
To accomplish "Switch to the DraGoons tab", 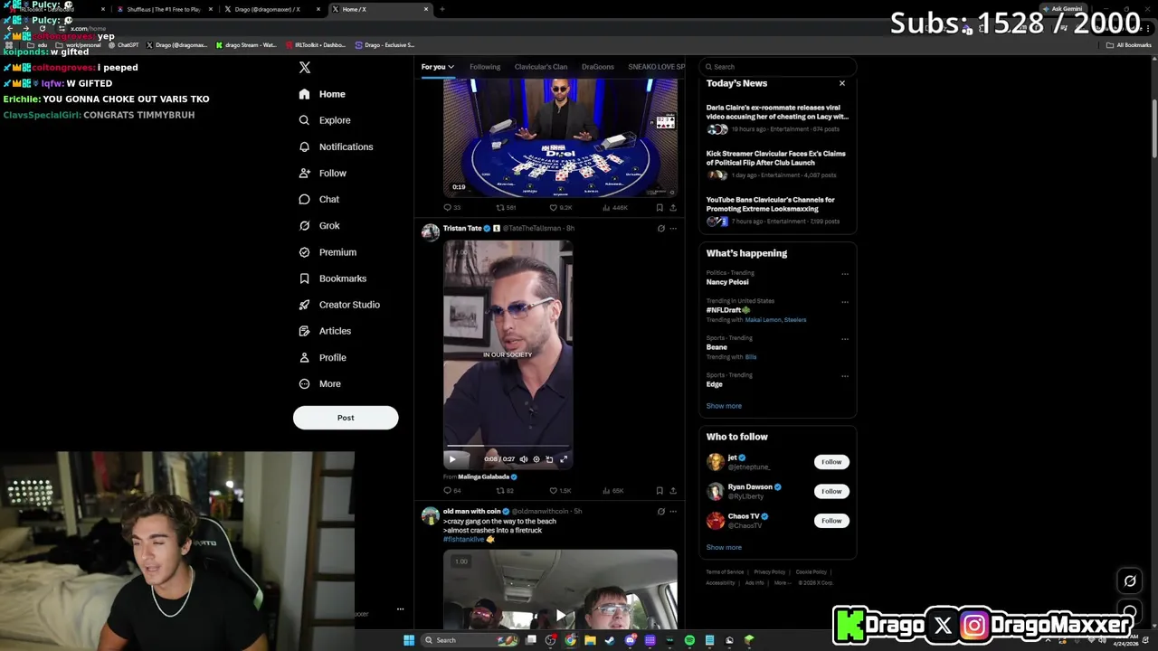I will (598, 67).
